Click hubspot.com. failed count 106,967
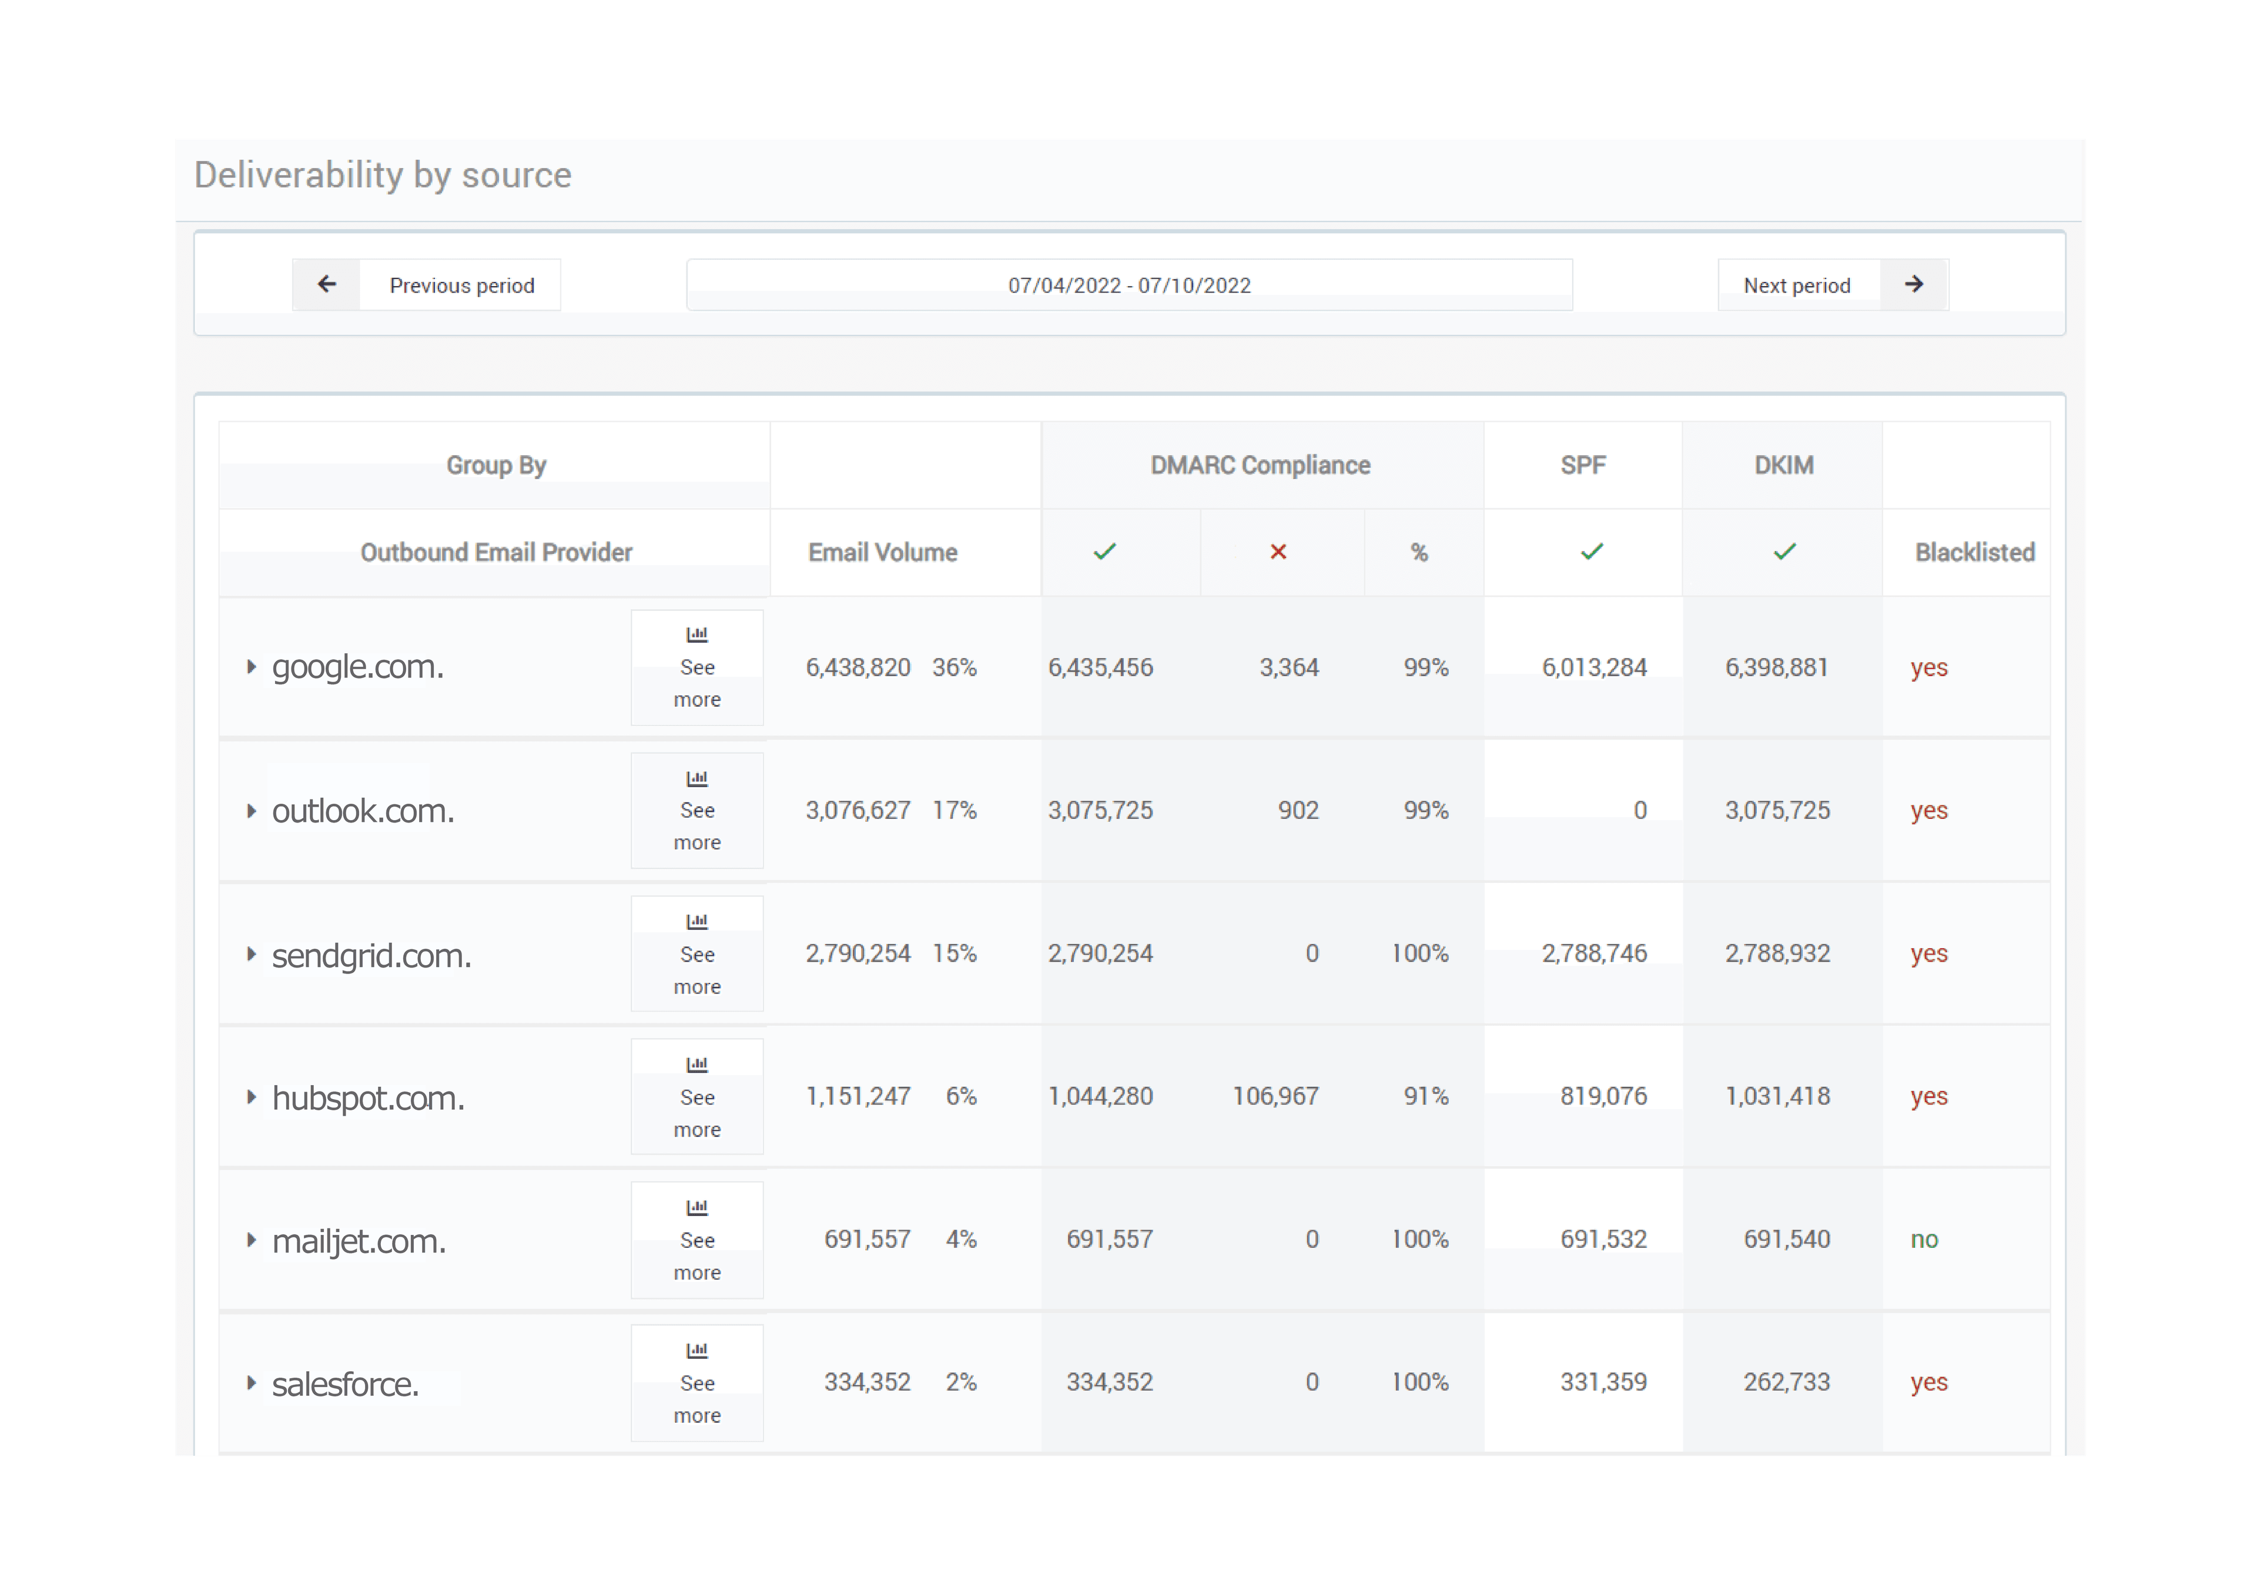The image size is (2257, 1595). (x=1276, y=1097)
